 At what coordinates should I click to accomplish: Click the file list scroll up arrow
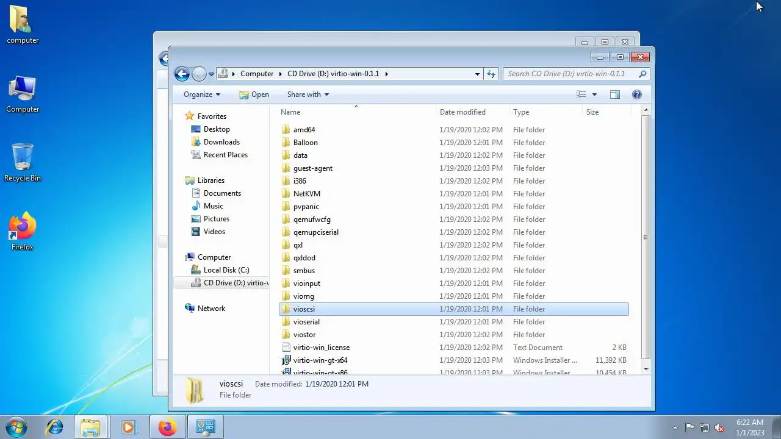coord(646,110)
